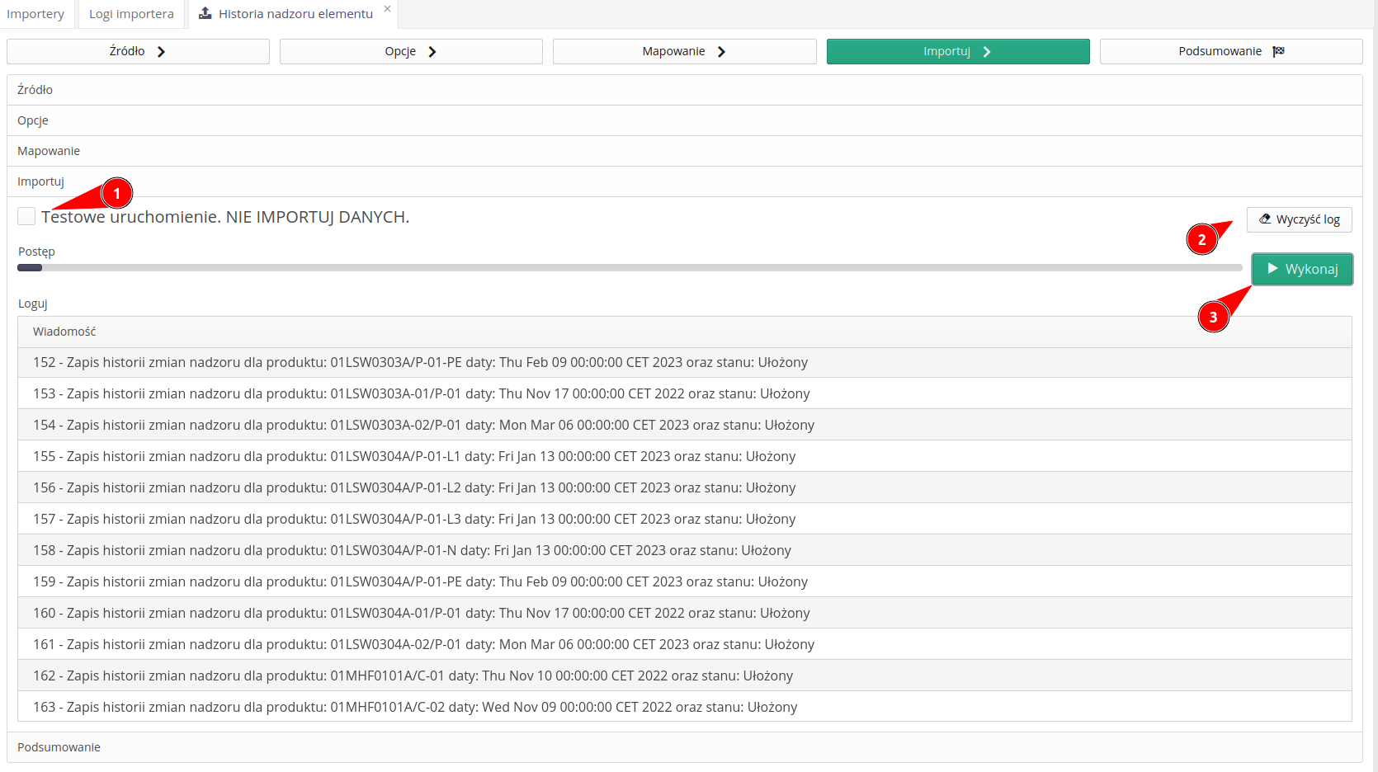This screenshot has height=772, width=1378.
Task: Select log entry 158 for product 01LSW0304A/P-01-N
Action: pyautogui.click(x=413, y=549)
